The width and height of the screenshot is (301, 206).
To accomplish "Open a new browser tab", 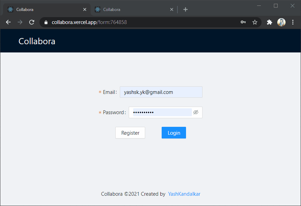I will tap(185, 9).
